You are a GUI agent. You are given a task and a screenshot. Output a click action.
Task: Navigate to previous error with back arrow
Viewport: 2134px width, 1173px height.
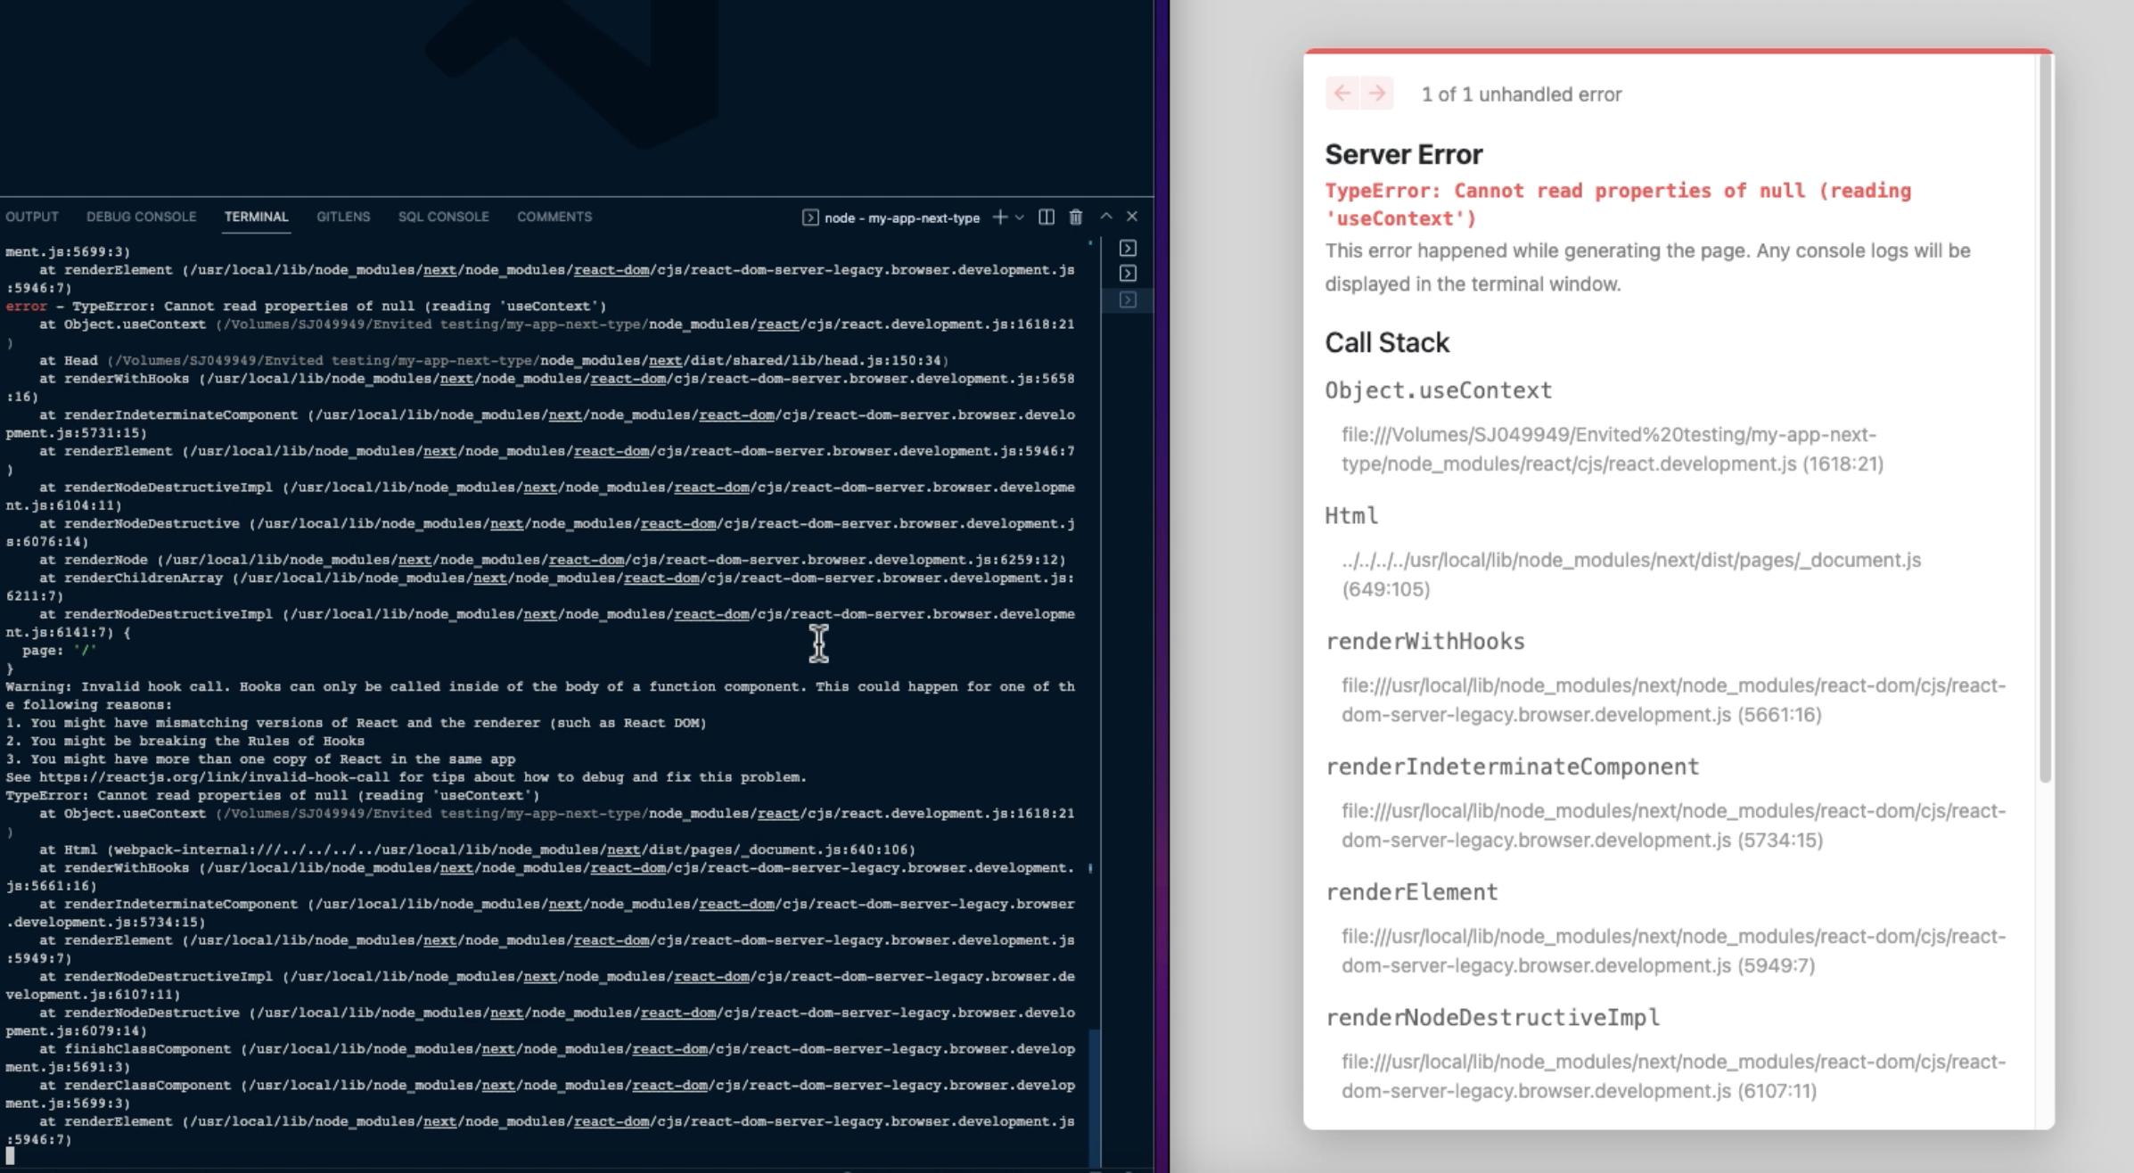click(1340, 93)
